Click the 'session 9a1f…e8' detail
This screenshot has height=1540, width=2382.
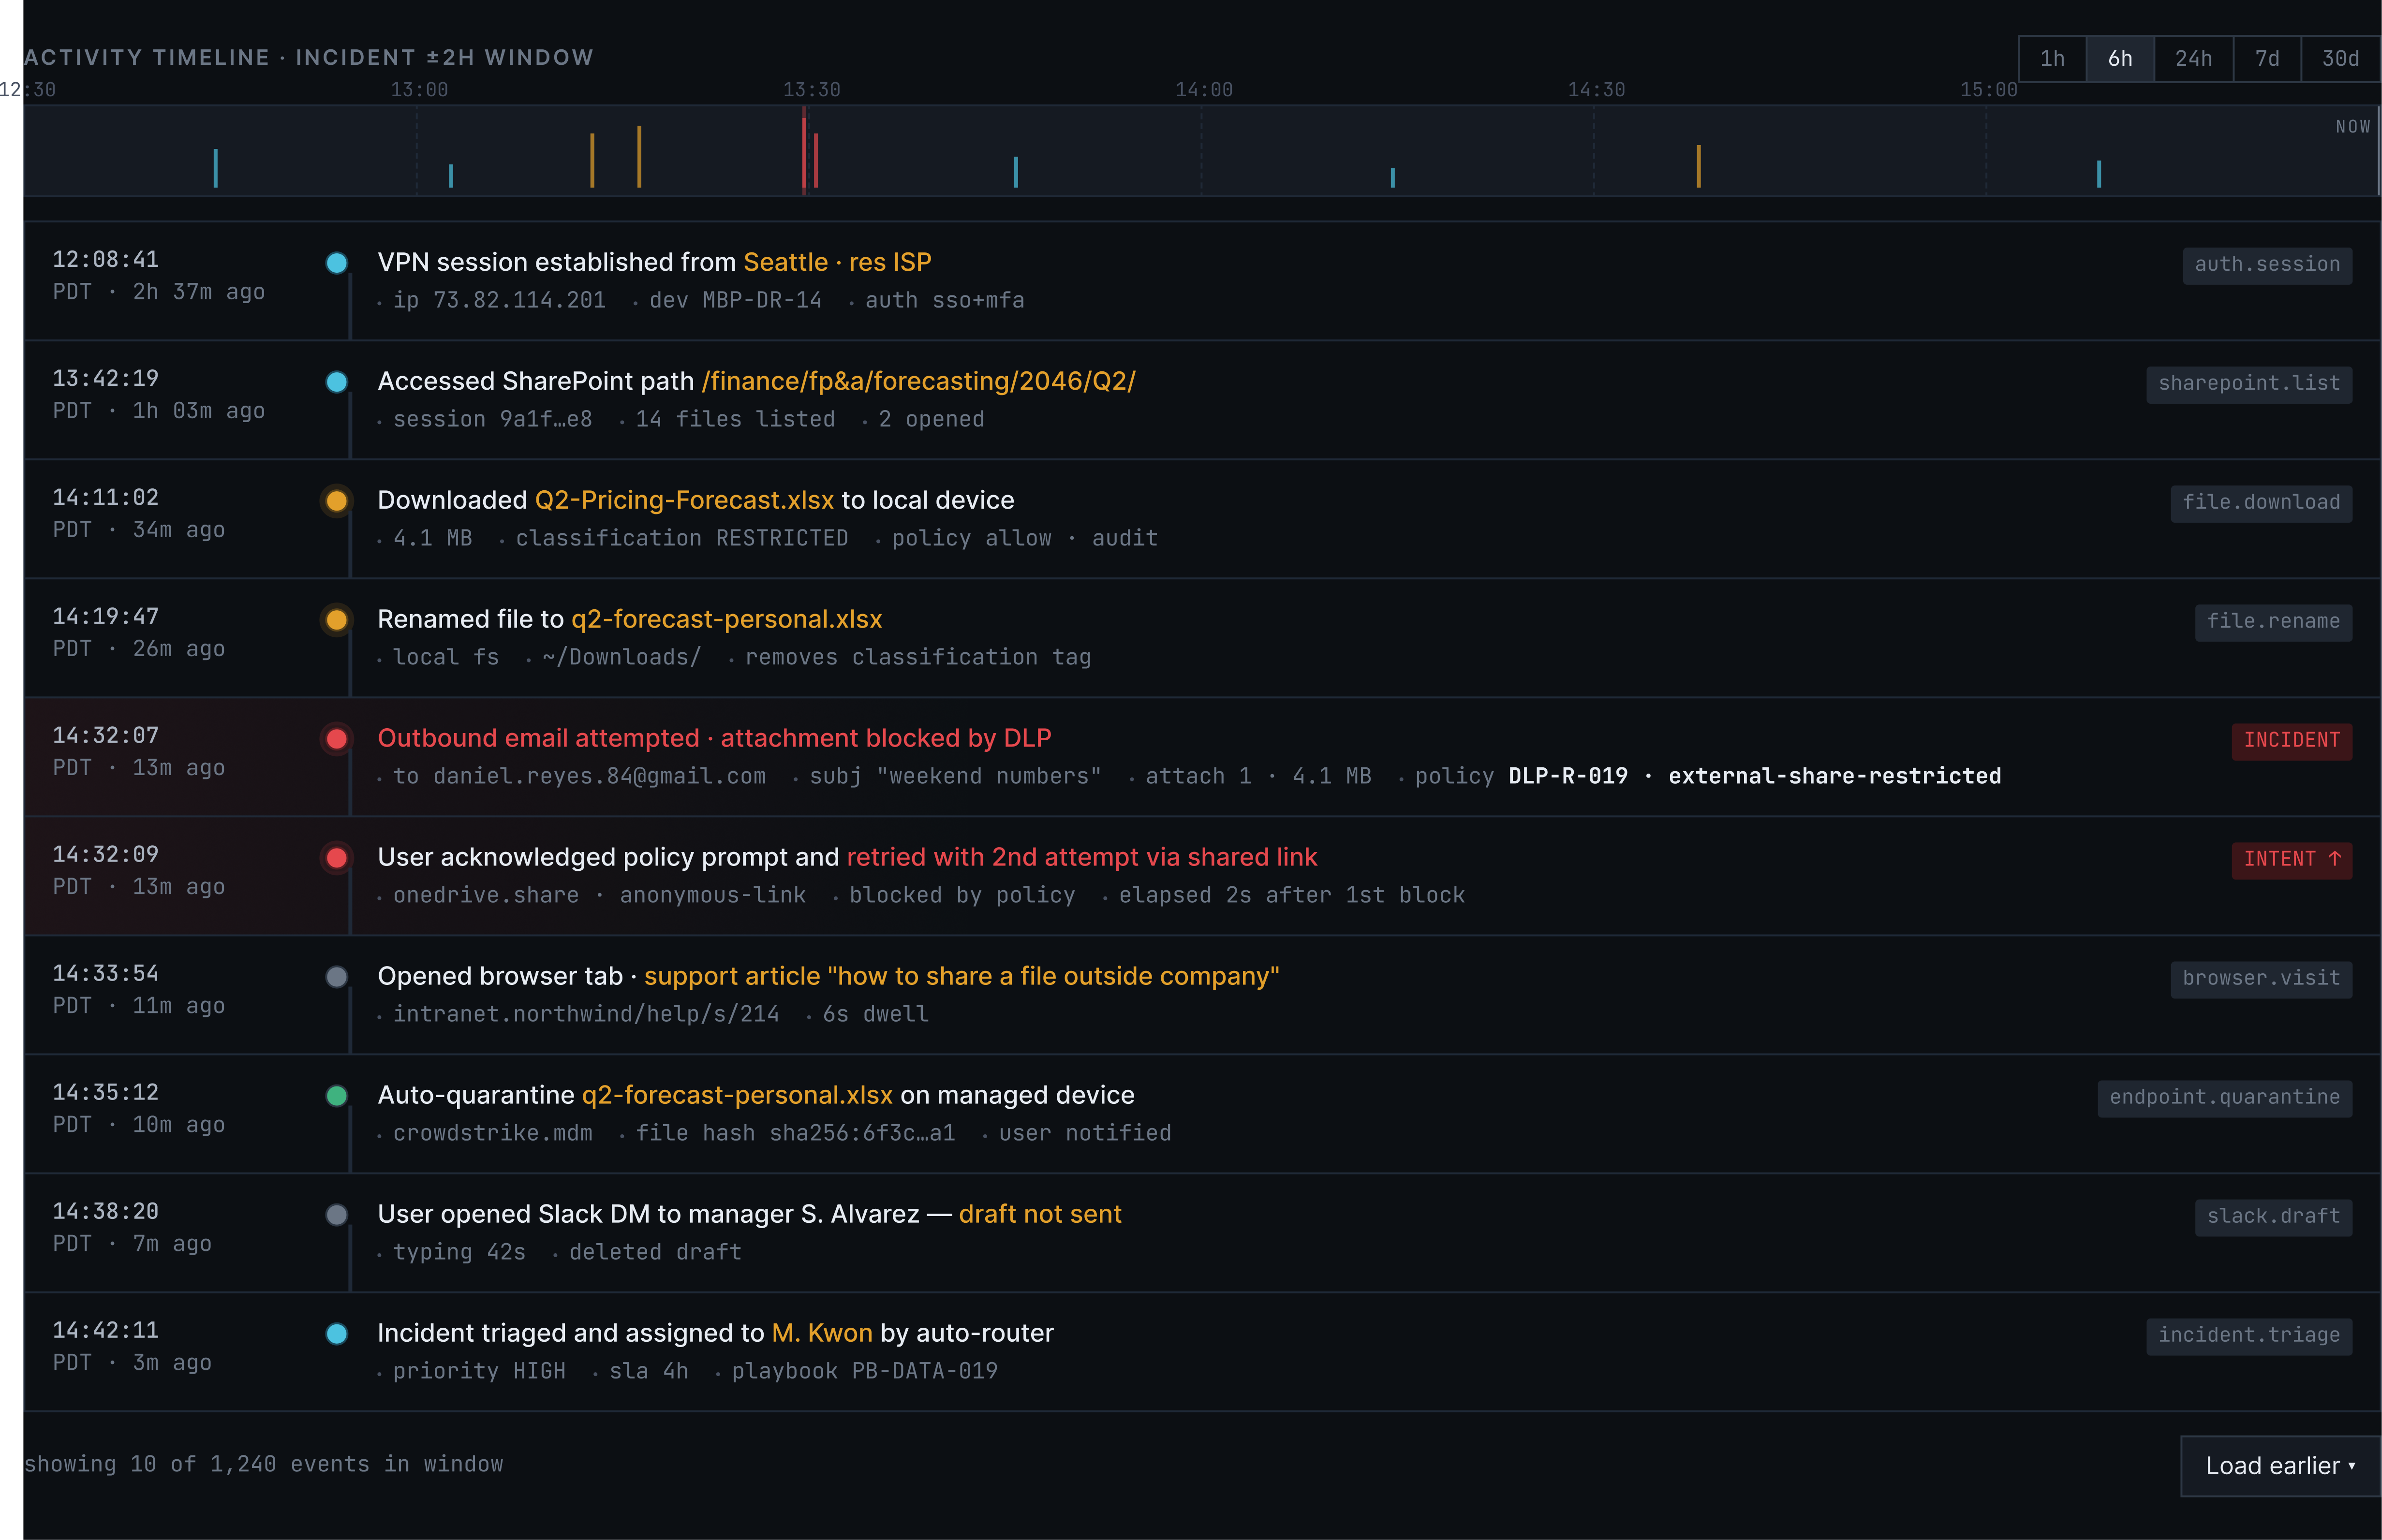(492, 420)
